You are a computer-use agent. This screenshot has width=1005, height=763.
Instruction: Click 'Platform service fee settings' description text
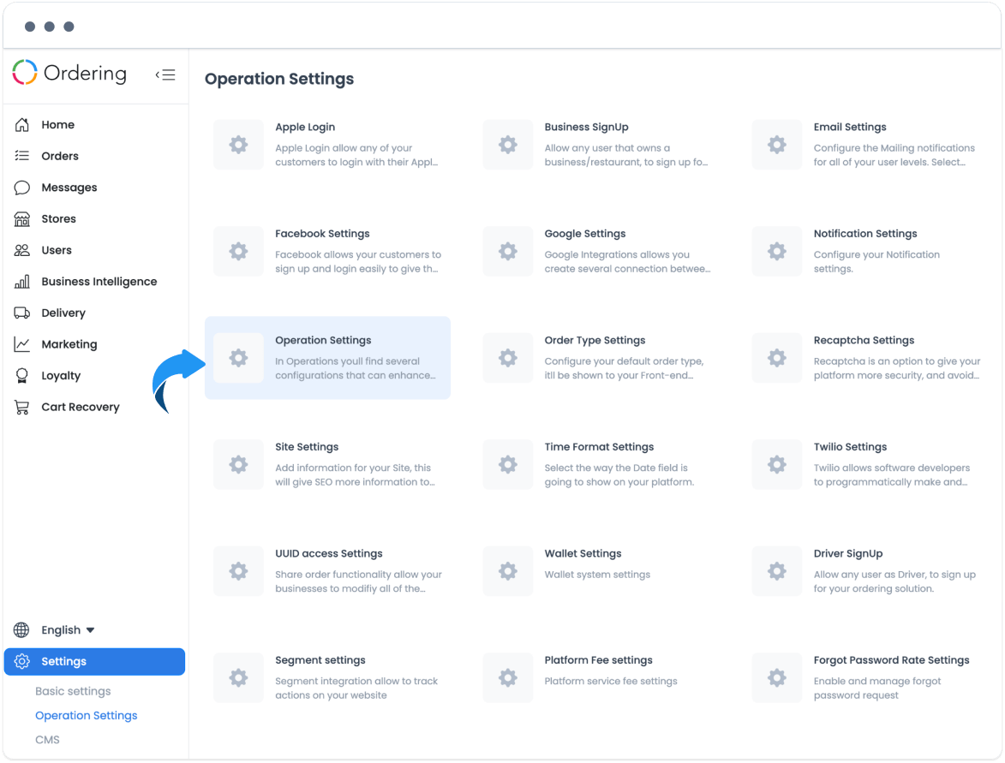[611, 681]
